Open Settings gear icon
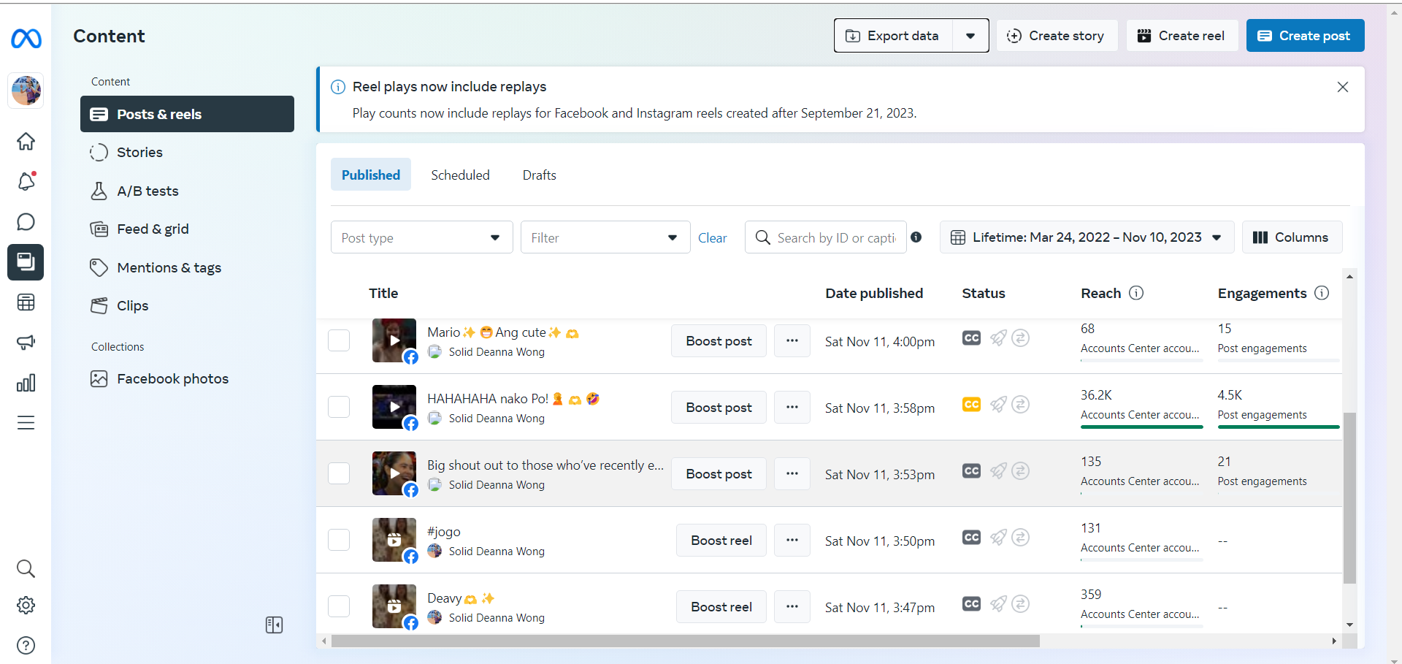This screenshot has width=1402, height=664. click(26, 605)
